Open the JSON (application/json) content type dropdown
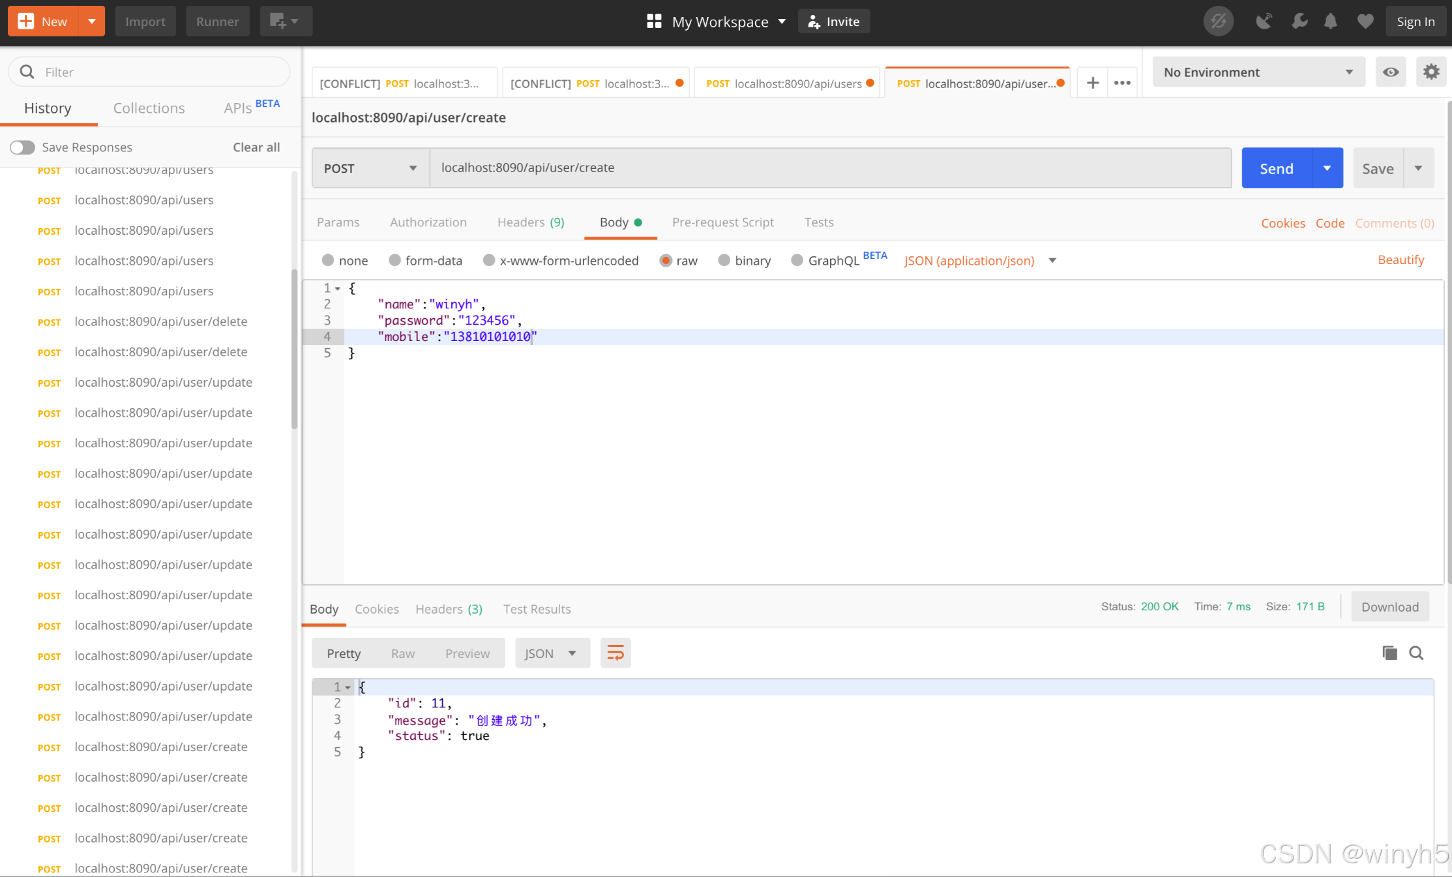Screen dimensions: 1452x877 tap(979, 260)
